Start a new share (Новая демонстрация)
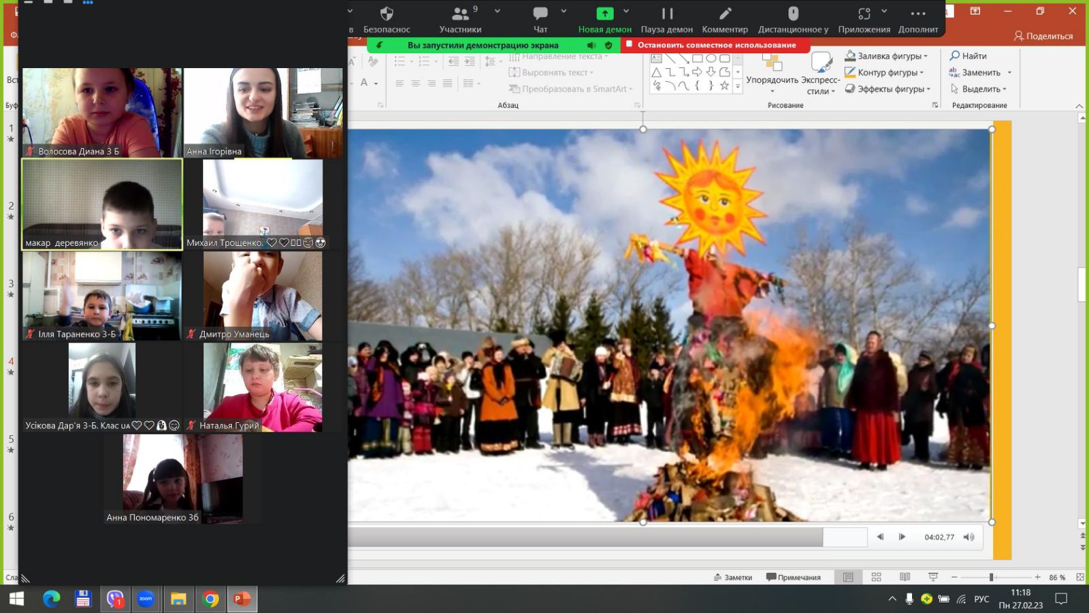 click(604, 20)
